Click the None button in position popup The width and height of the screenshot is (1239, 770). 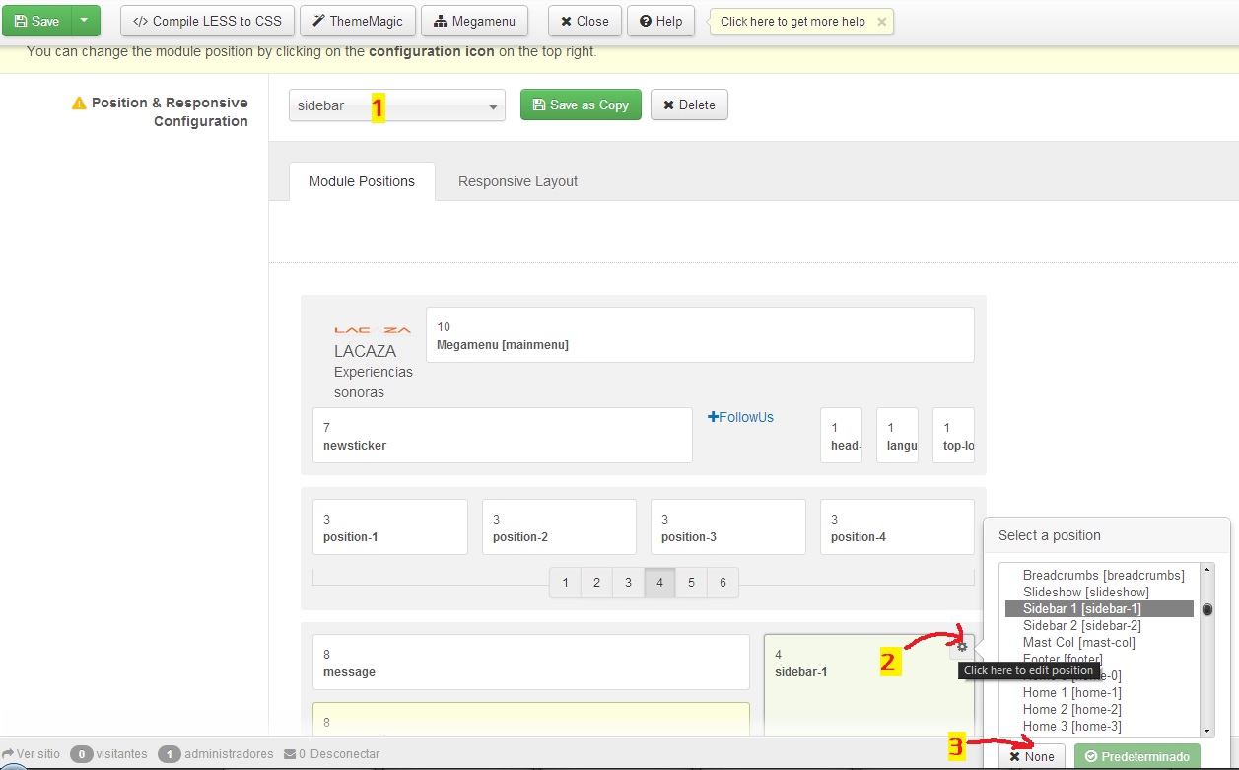coord(1031,756)
